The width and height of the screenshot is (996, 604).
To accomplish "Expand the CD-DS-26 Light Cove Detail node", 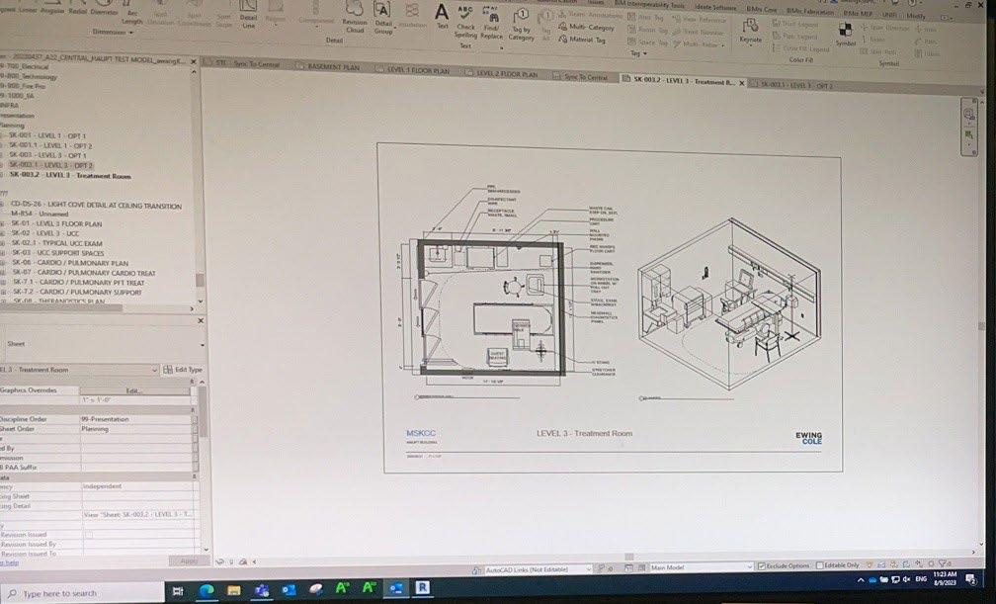I will [3, 204].
